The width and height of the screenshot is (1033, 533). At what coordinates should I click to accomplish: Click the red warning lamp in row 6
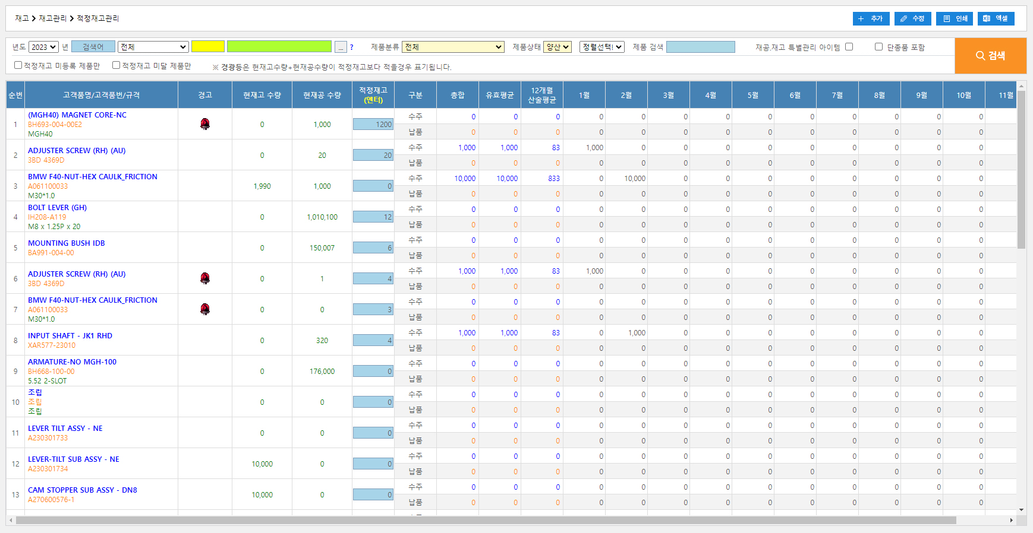click(x=205, y=278)
